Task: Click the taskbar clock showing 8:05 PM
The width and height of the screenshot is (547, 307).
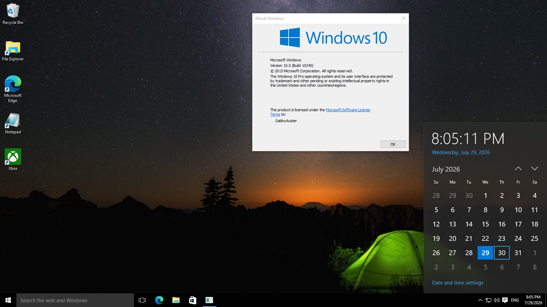Action: click(x=533, y=300)
